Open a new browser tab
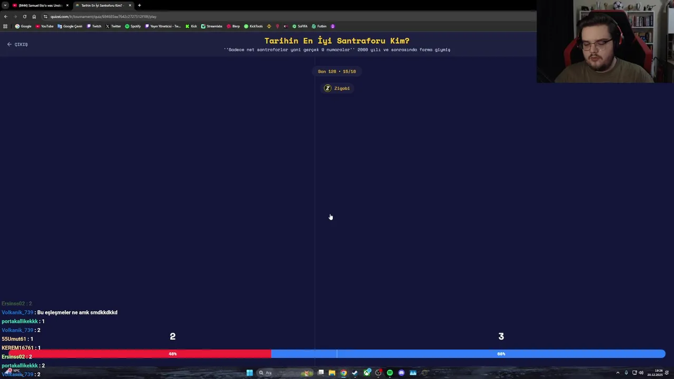This screenshot has height=379, width=674. (x=140, y=5)
